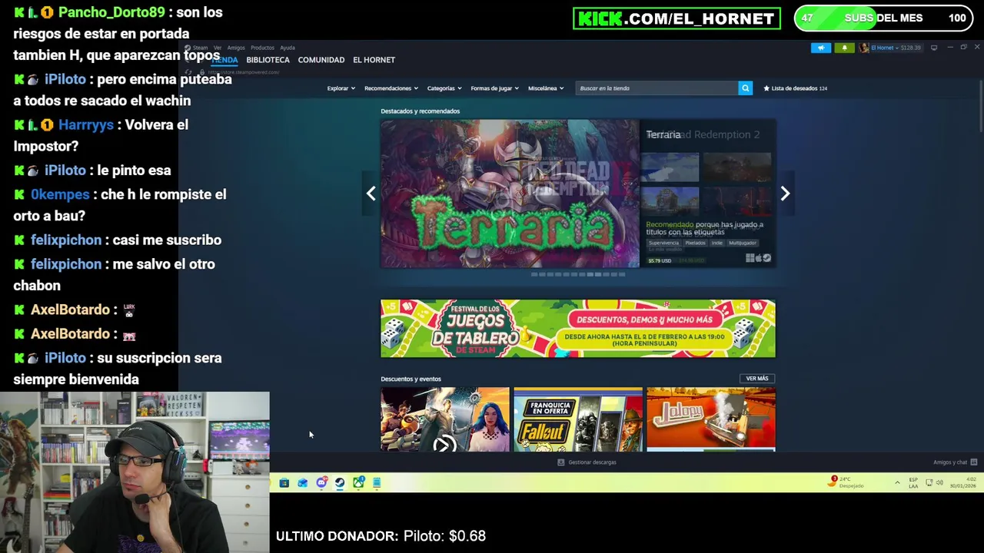Click the store search magnifier button
This screenshot has height=553, width=984.
tap(745, 88)
